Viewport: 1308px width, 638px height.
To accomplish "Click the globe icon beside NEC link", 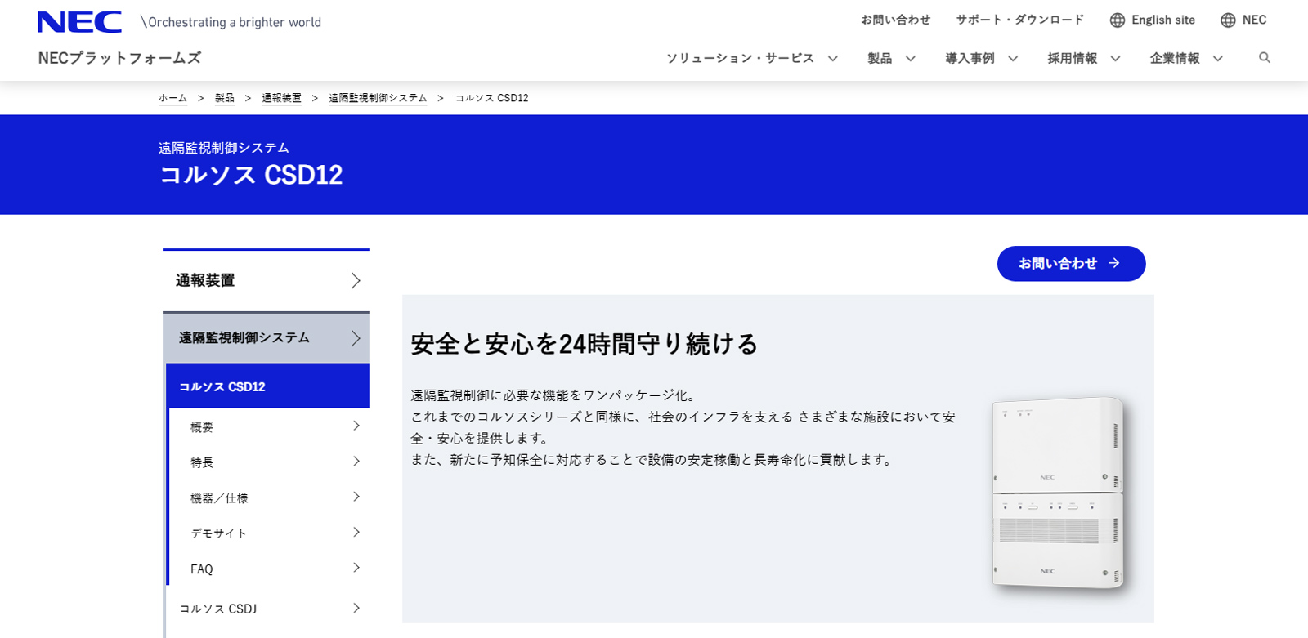I will pos(1228,20).
